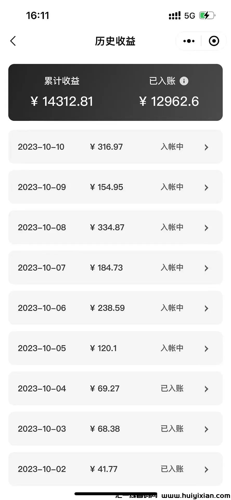The height and width of the screenshot is (500, 231).
Task: Select the 2023-10-03 earnings row
Action: (115, 429)
